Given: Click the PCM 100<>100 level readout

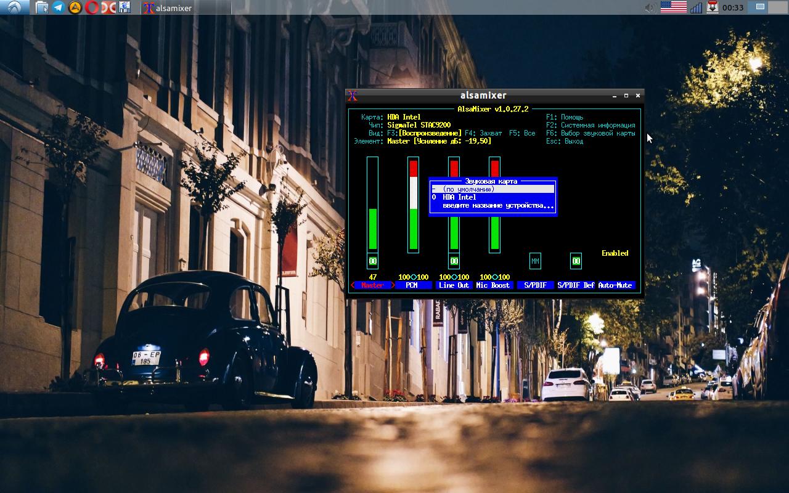Looking at the screenshot, I should [413, 277].
